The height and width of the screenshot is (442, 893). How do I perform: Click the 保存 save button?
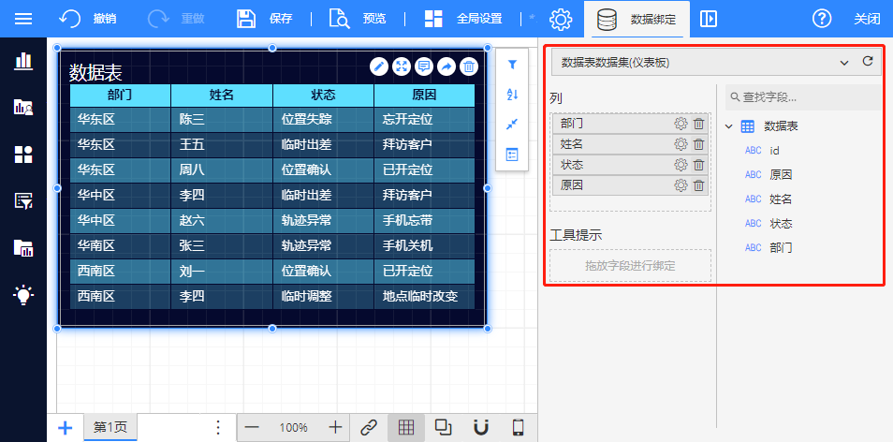(x=265, y=19)
